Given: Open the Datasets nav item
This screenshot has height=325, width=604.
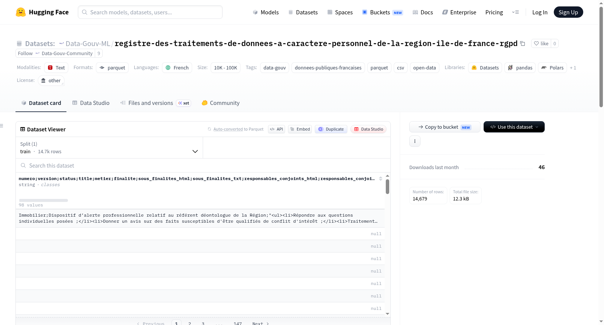Looking at the screenshot, I should click(303, 12).
